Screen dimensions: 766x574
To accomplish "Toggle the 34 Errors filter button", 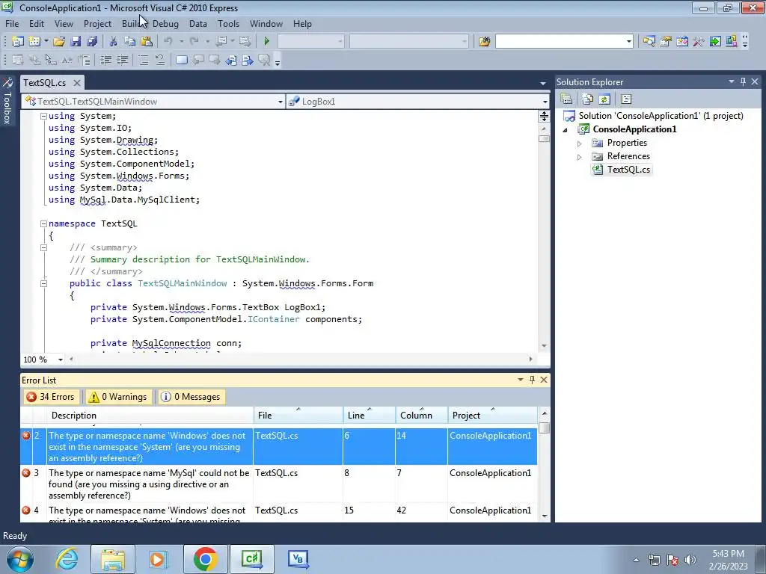I will pyautogui.click(x=51, y=397).
